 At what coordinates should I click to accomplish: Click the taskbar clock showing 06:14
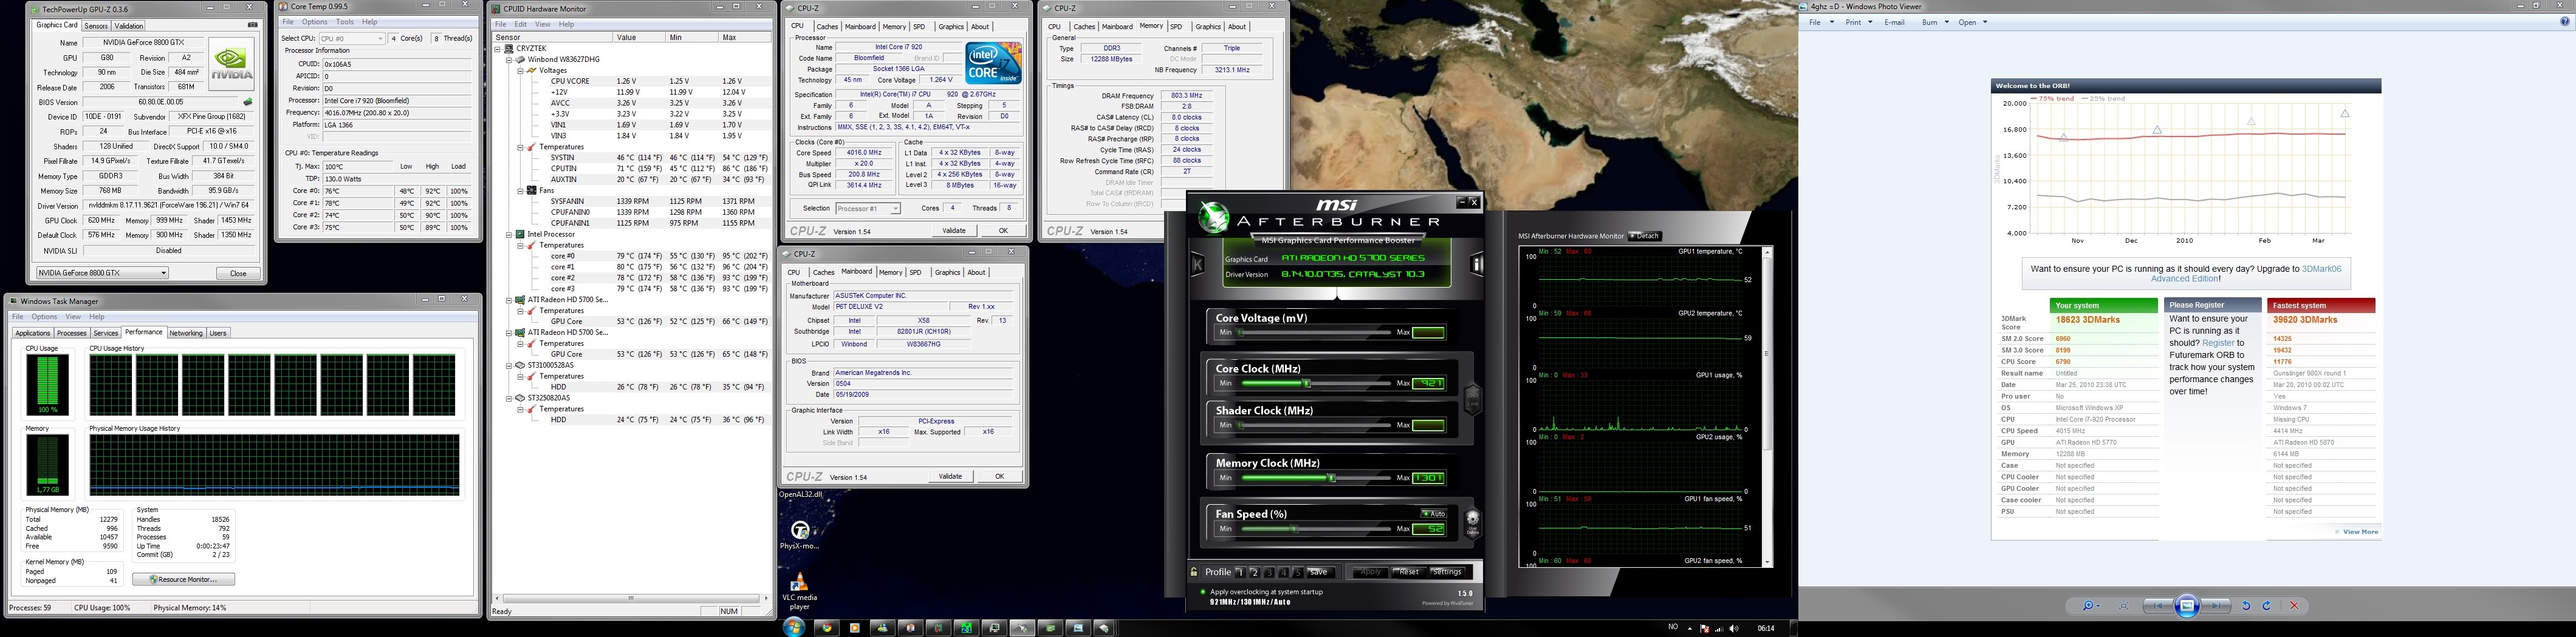click(x=1766, y=628)
